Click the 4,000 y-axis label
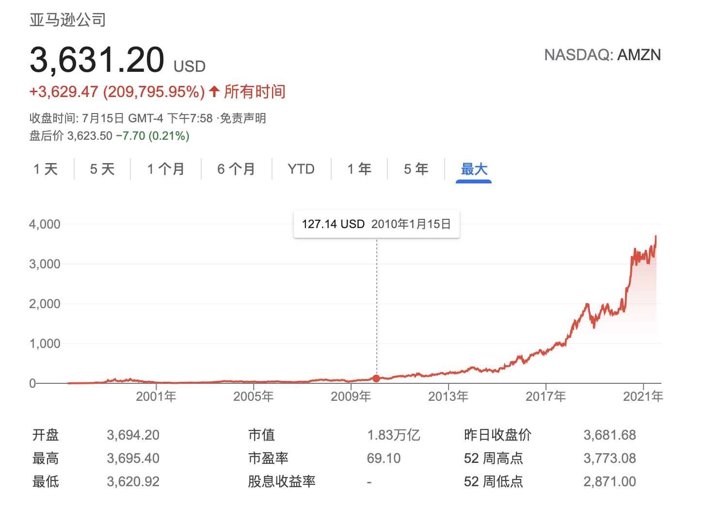The image size is (705, 526). pyautogui.click(x=45, y=224)
